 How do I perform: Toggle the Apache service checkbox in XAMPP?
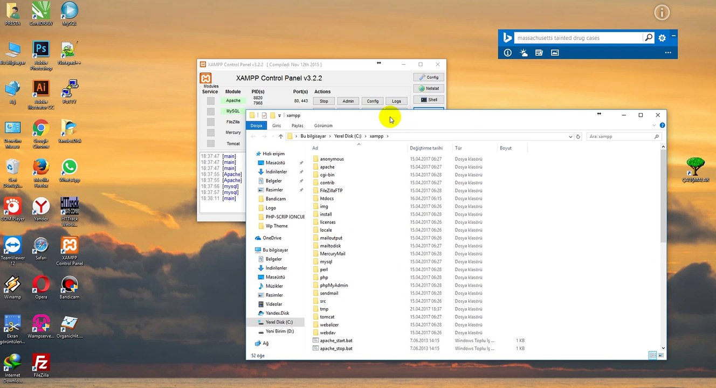211,101
